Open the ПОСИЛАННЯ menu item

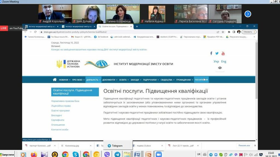[x=201, y=80]
